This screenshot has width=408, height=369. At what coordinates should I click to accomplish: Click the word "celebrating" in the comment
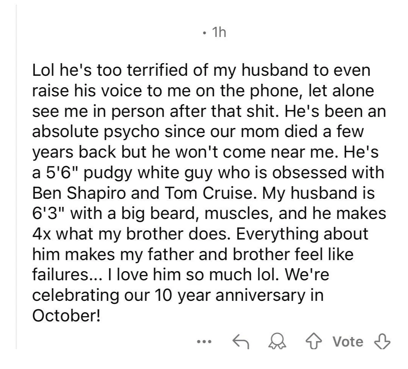[75, 296]
